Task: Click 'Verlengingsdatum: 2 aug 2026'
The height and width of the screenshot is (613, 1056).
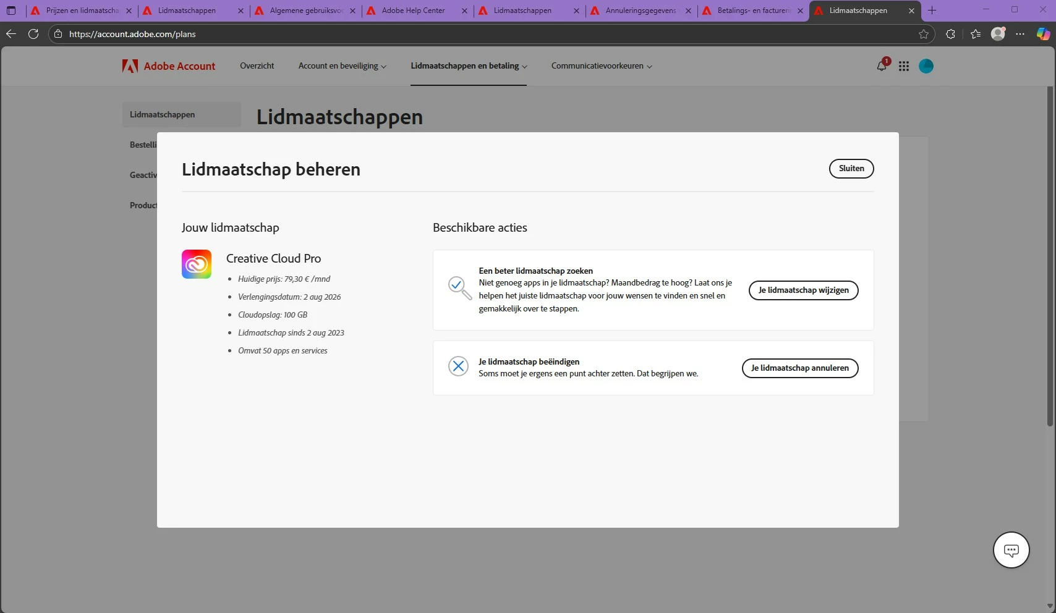Action: [289, 297]
